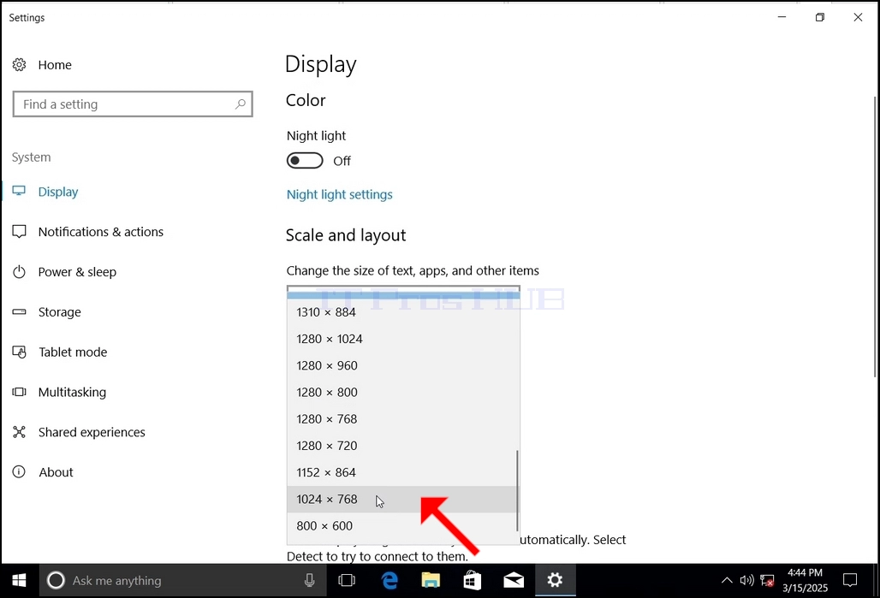Choose 1280 × 1024 resolution
Screen dimensions: 880x598
pos(401,339)
